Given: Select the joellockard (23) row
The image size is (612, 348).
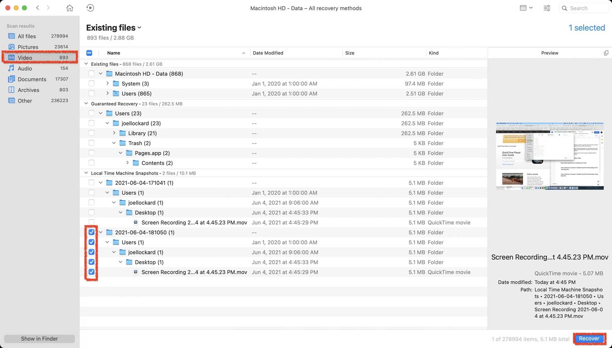Looking at the screenshot, I should click(283, 123).
